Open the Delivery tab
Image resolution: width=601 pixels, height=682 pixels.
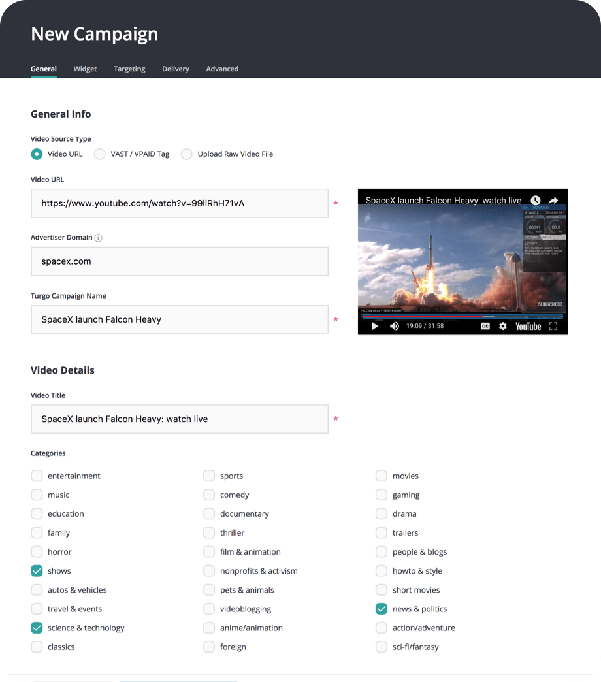(176, 69)
